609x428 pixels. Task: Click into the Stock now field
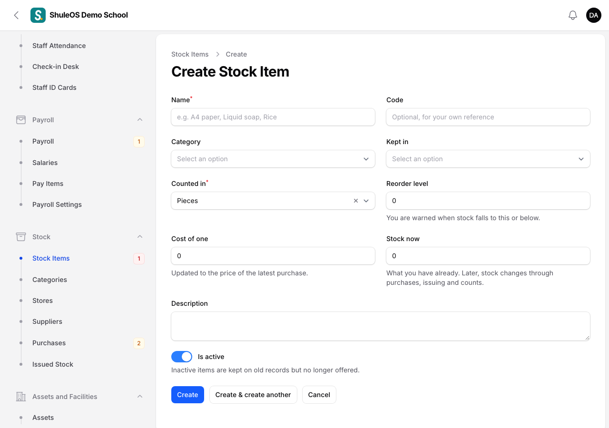click(x=488, y=256)
